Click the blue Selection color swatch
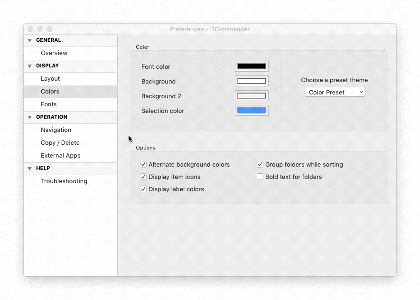Image resolution: width=420 pixels, height=300 pixels. 252,111
